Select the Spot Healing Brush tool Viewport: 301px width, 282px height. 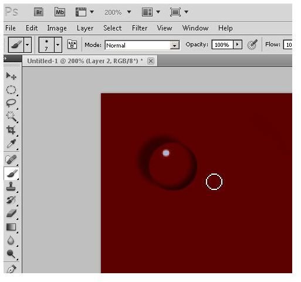pyautogui.click(x=11, y=159)
